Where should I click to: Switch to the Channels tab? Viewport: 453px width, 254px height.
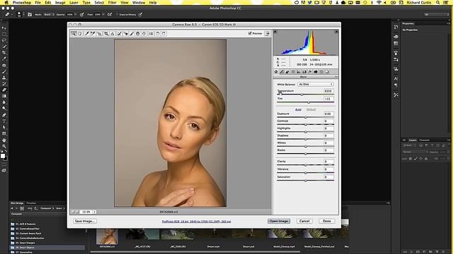point(424,140)
